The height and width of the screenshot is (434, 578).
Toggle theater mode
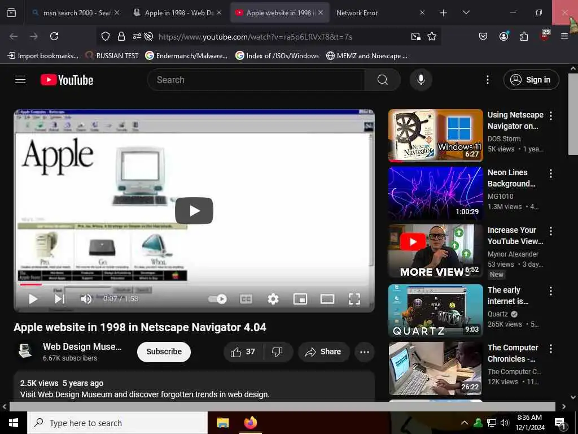click(x=327, y=299)
